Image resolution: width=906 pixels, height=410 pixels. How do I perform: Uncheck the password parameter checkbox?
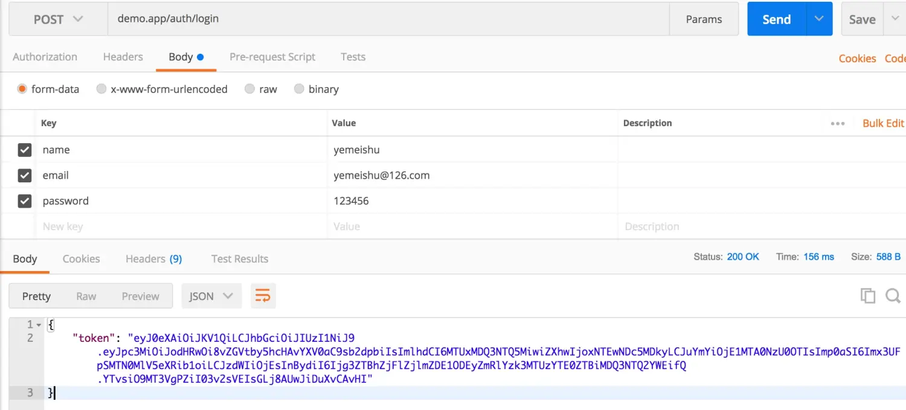pos(24,201)
